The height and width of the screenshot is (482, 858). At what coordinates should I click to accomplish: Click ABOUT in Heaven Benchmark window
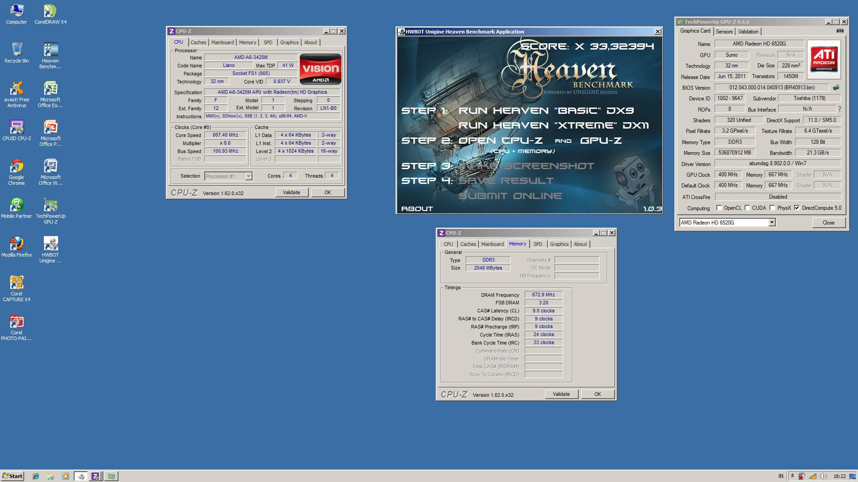point(417,209)
